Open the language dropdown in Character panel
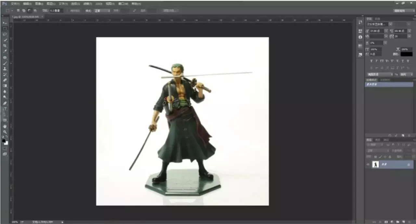Image resolution: width=416 pixels, height=224 pixels. pos(380,75)
